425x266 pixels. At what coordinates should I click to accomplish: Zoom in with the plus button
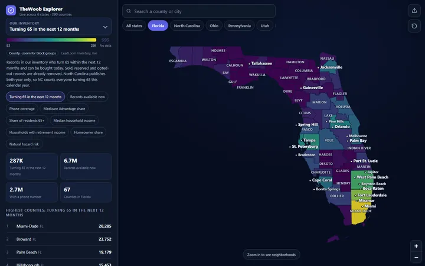416,246
